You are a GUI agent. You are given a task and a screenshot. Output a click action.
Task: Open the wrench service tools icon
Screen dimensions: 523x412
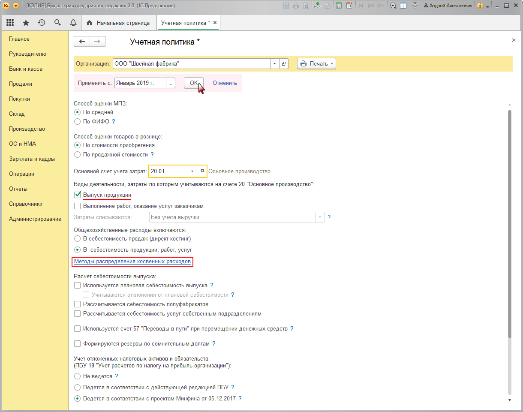[415, 6]
